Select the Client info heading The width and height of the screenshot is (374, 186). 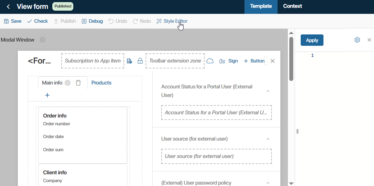coord(55,173)
